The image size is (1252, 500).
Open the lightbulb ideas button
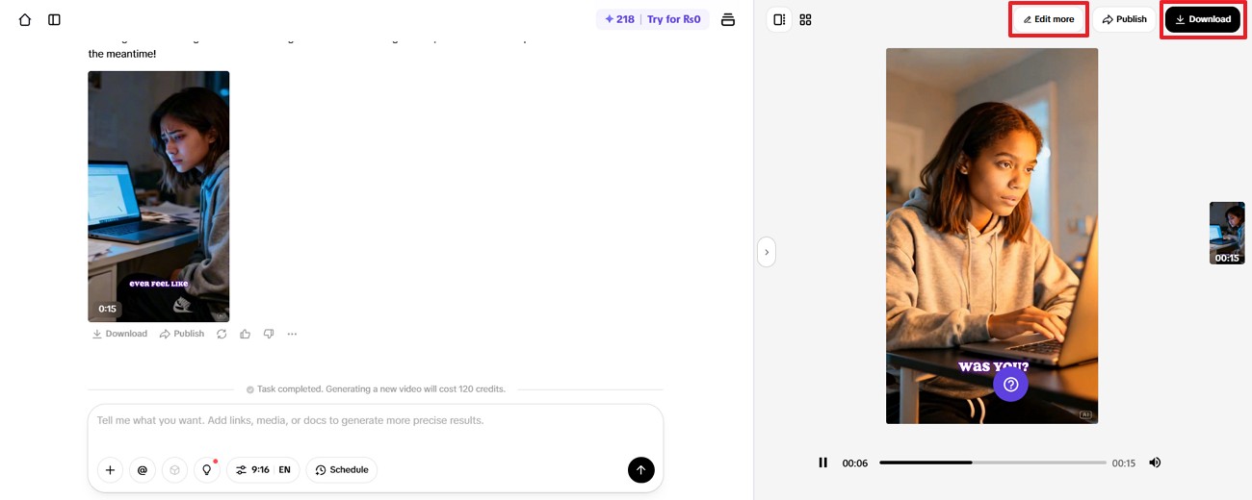tap(207, 470)
